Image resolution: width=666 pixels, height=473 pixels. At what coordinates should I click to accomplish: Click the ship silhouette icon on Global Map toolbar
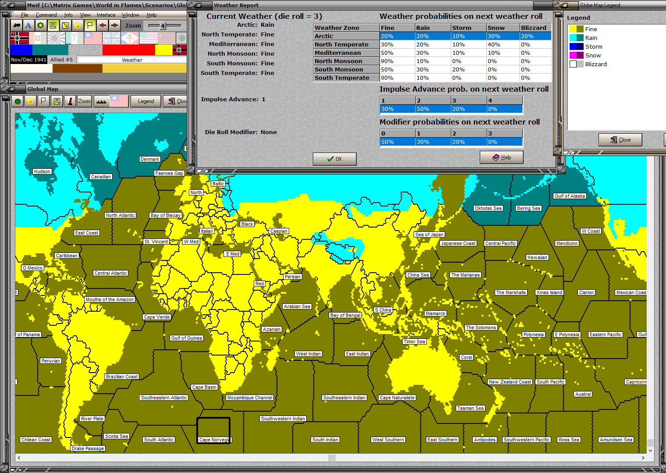tap(101, 101)
